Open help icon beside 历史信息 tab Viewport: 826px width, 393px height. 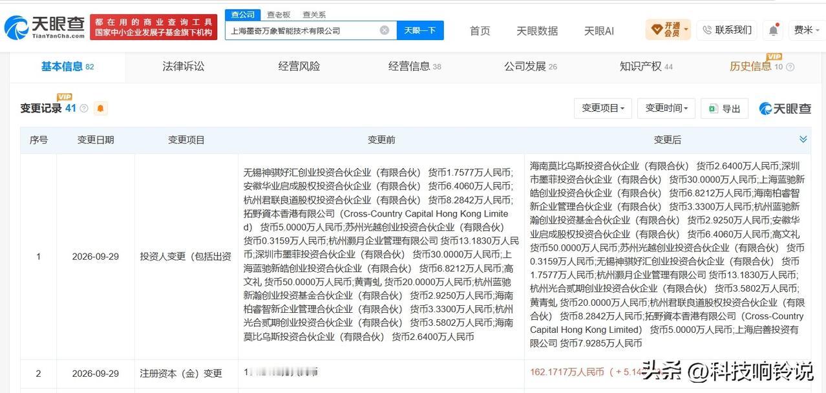click(790, 67)
